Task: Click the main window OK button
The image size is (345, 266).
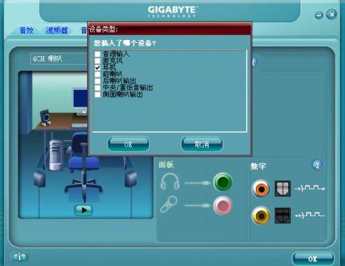Action: [313, 259]
